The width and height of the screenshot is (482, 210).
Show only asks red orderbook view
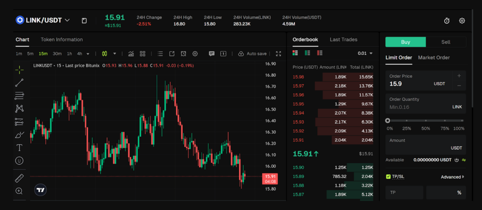320,53
